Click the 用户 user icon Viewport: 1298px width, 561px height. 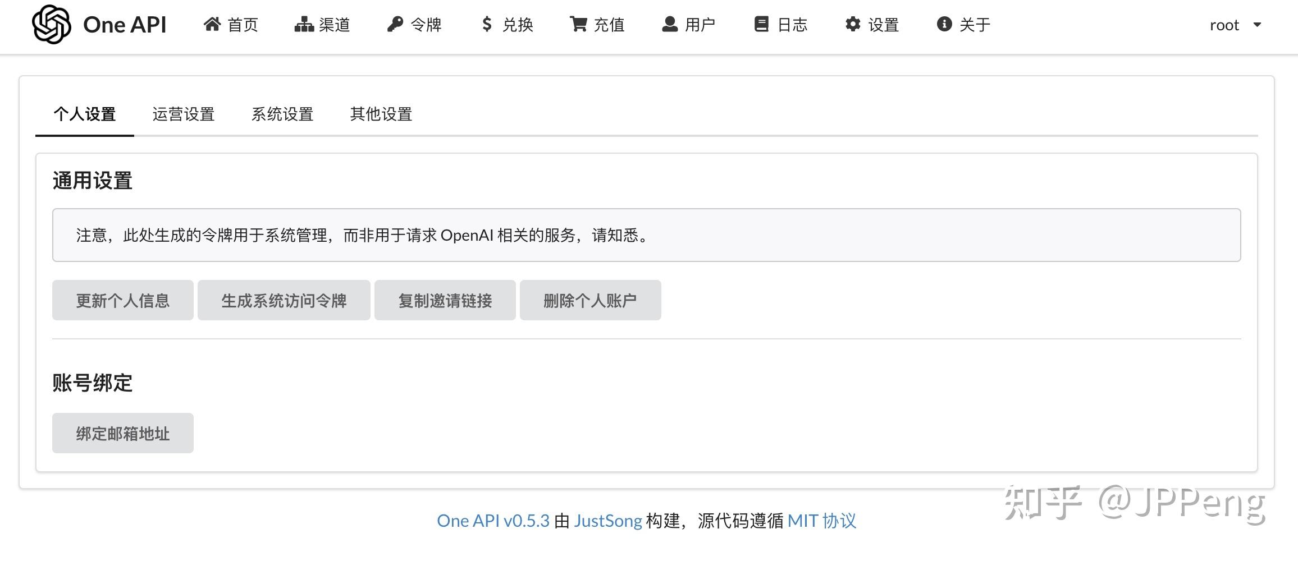(x=669, y=24)
